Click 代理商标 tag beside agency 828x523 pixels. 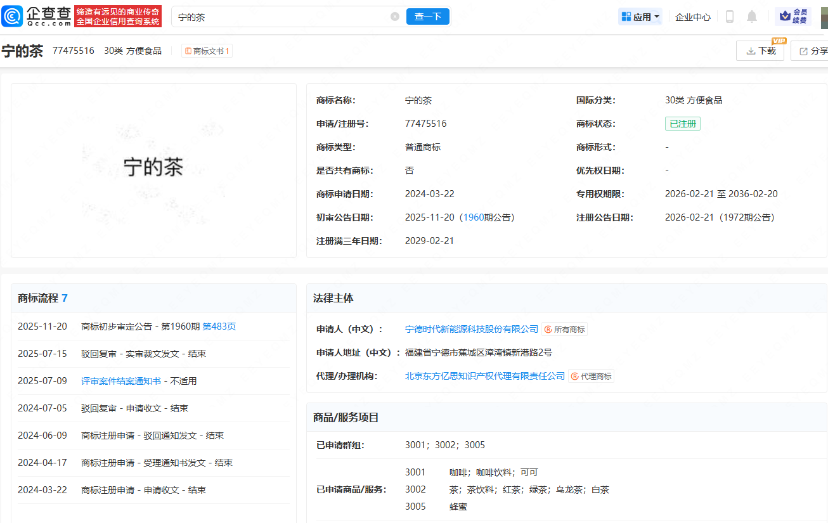click(x=592, y=376)
